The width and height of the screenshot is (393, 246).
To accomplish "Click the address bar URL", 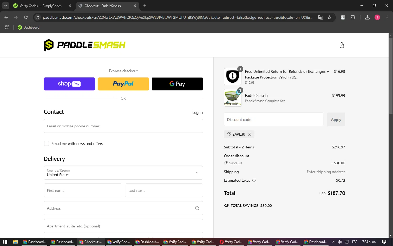I will tap(178, 17).
